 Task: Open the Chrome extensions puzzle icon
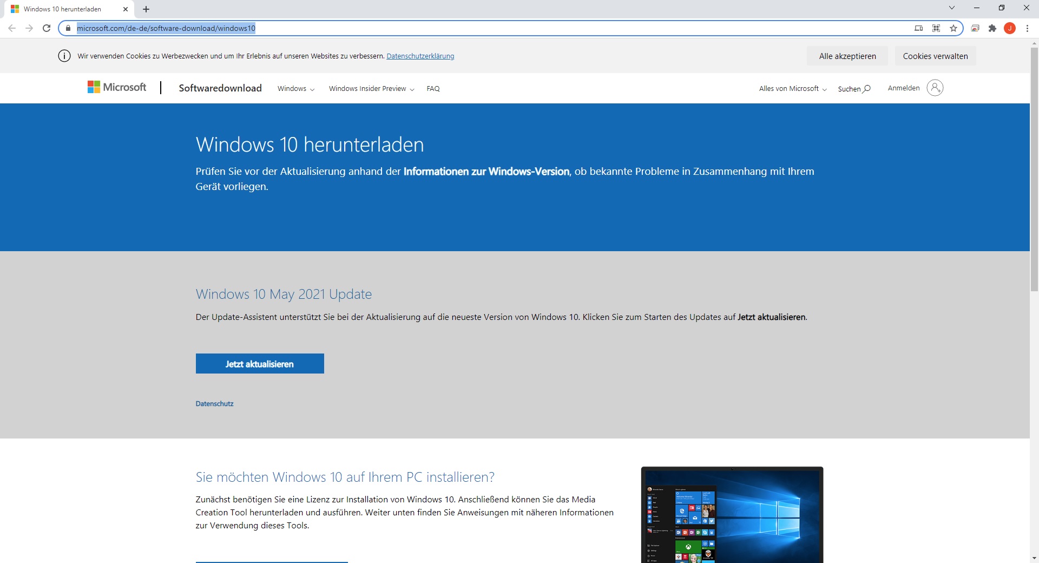pos(992,28)
